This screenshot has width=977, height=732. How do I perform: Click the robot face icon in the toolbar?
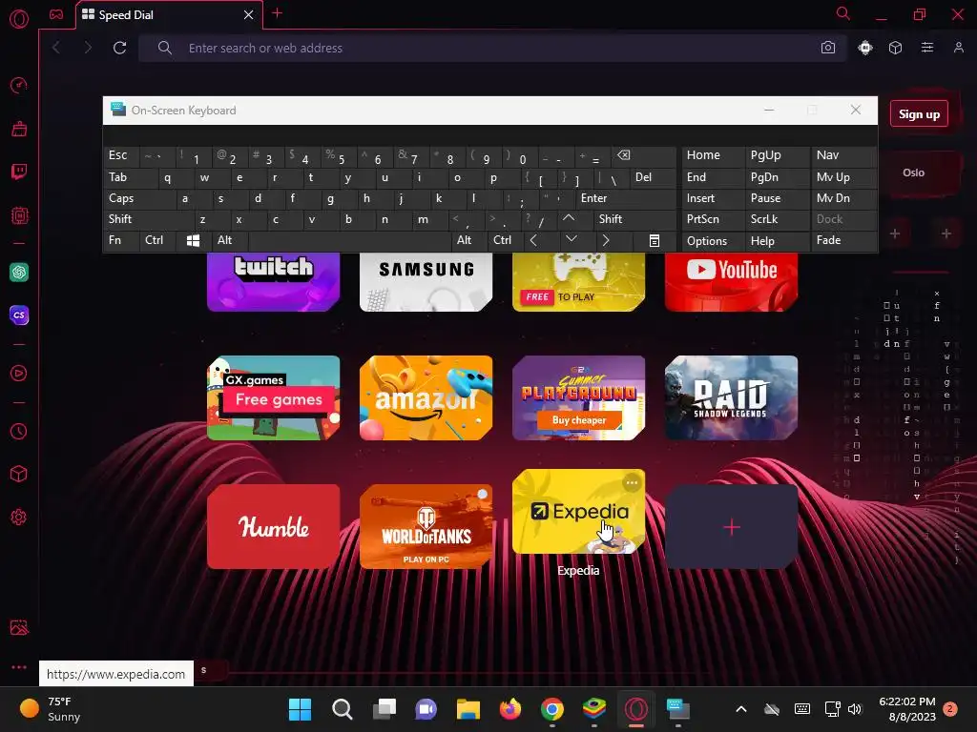[x=864, y=48]
